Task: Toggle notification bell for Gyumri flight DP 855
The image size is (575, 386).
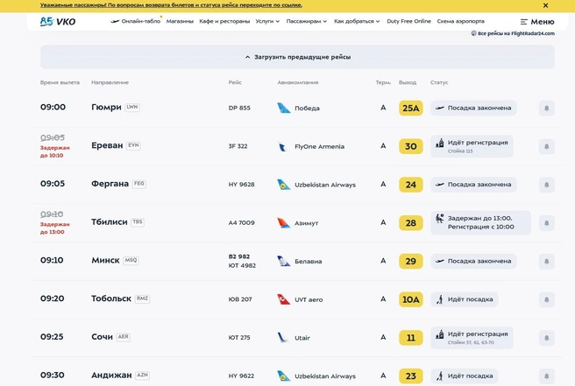Action: click(x=546, y=108)
